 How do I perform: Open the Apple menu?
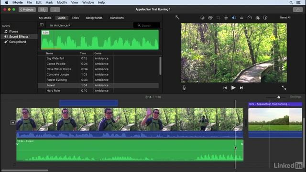(6, 2)
